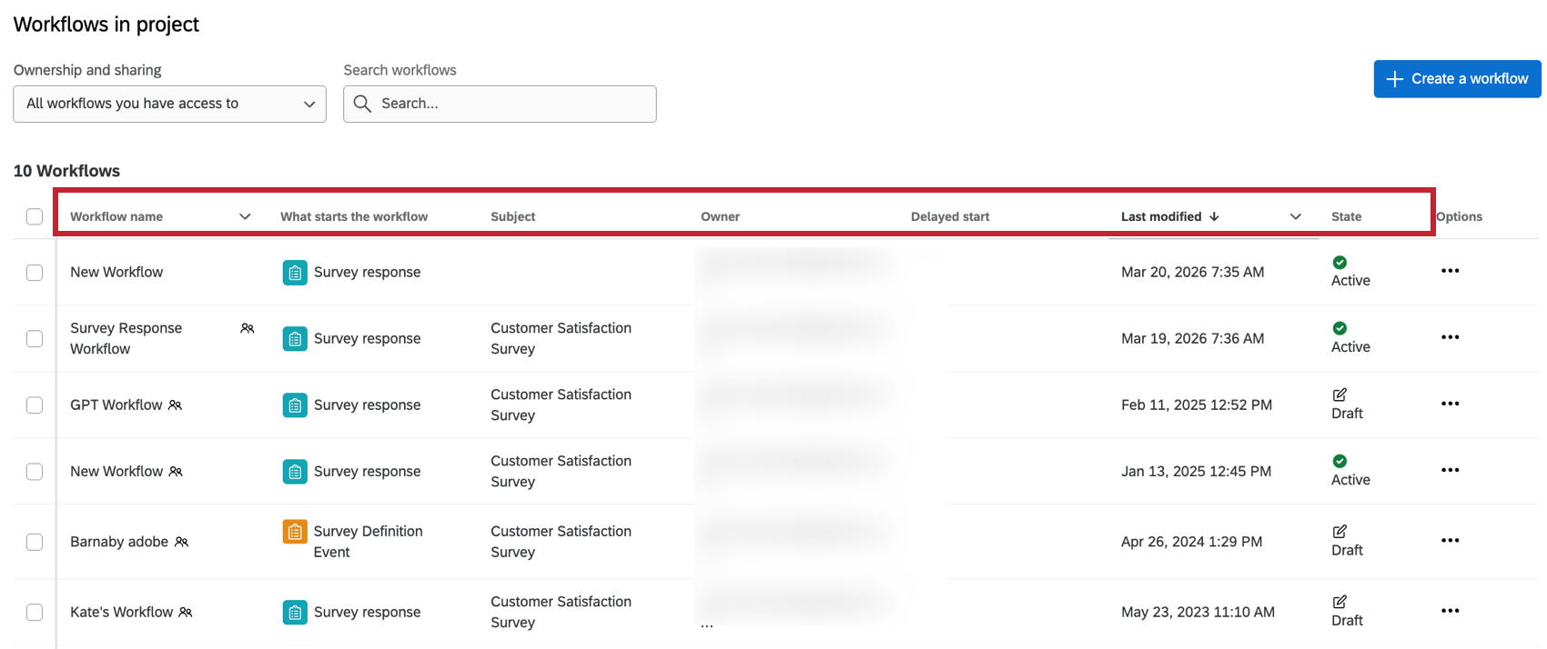Click orange Survey Definition Event icon

295,532
